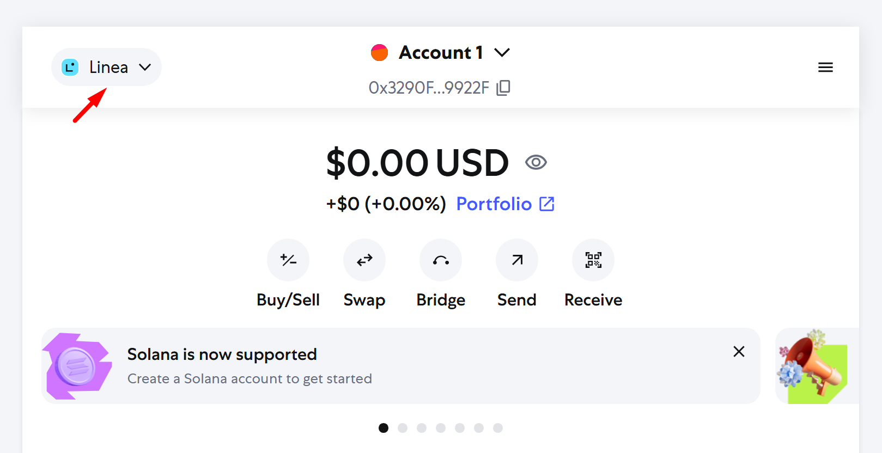Open the Bridge action
The width and height of the screenshot is (882, 453).
[441, 260]
